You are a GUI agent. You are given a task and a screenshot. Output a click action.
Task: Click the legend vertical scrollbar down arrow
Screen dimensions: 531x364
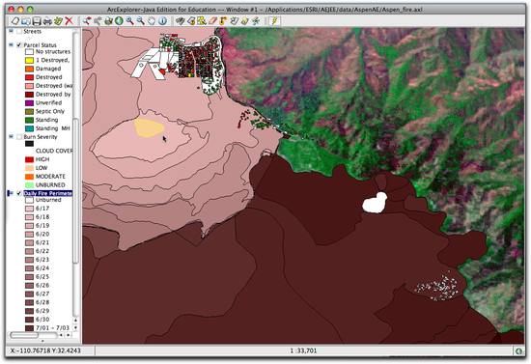coord(75,327)
